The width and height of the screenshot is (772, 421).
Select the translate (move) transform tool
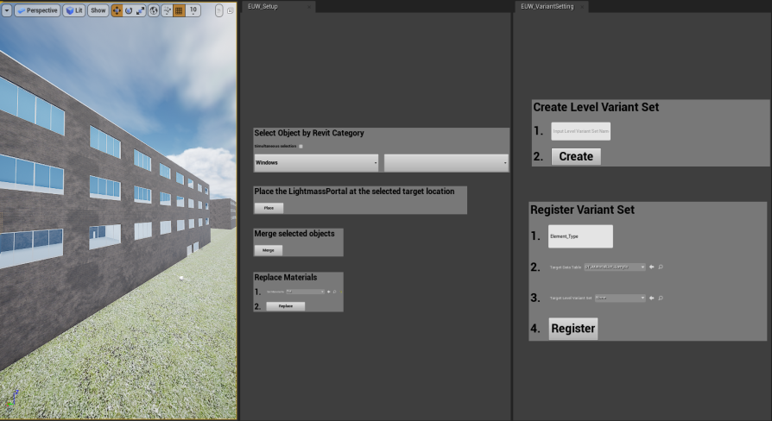click(117, 10)
